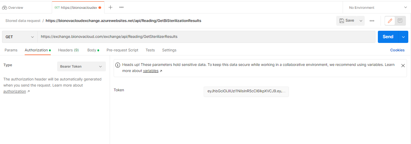
Task: Open the GET method dropdown
Action: click(x=20, y=37)
